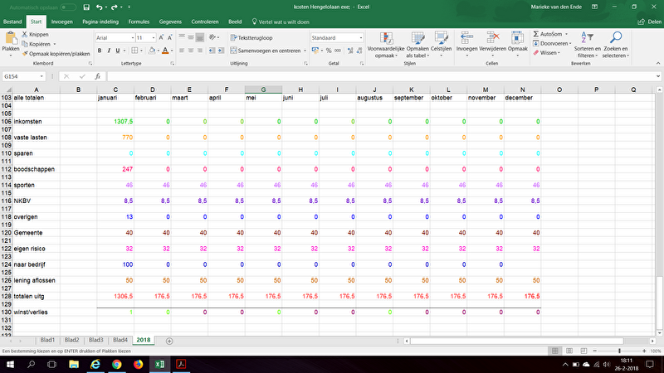Toggle align right
The image size is (664, 373).
tap(200, 51)
